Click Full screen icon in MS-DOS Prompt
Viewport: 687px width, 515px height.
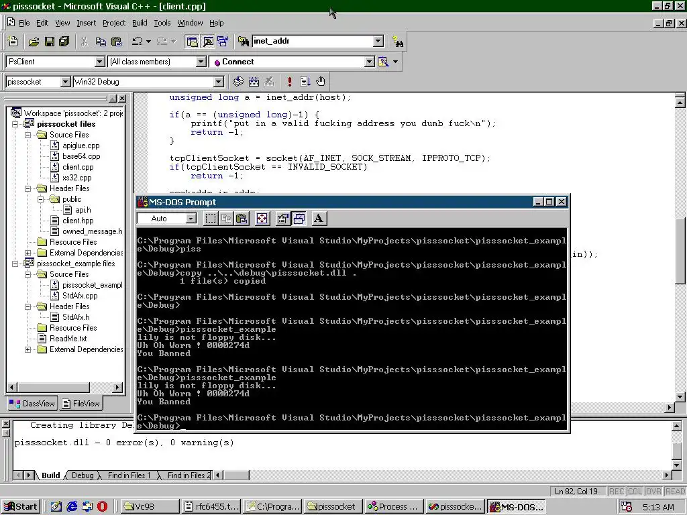(x=262, y=219)
